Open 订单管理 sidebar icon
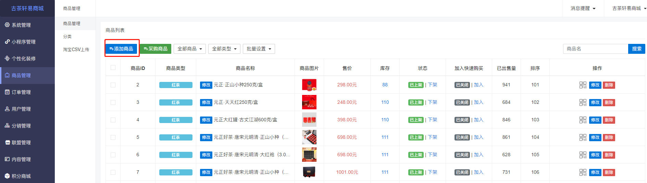 click(7, 92)
